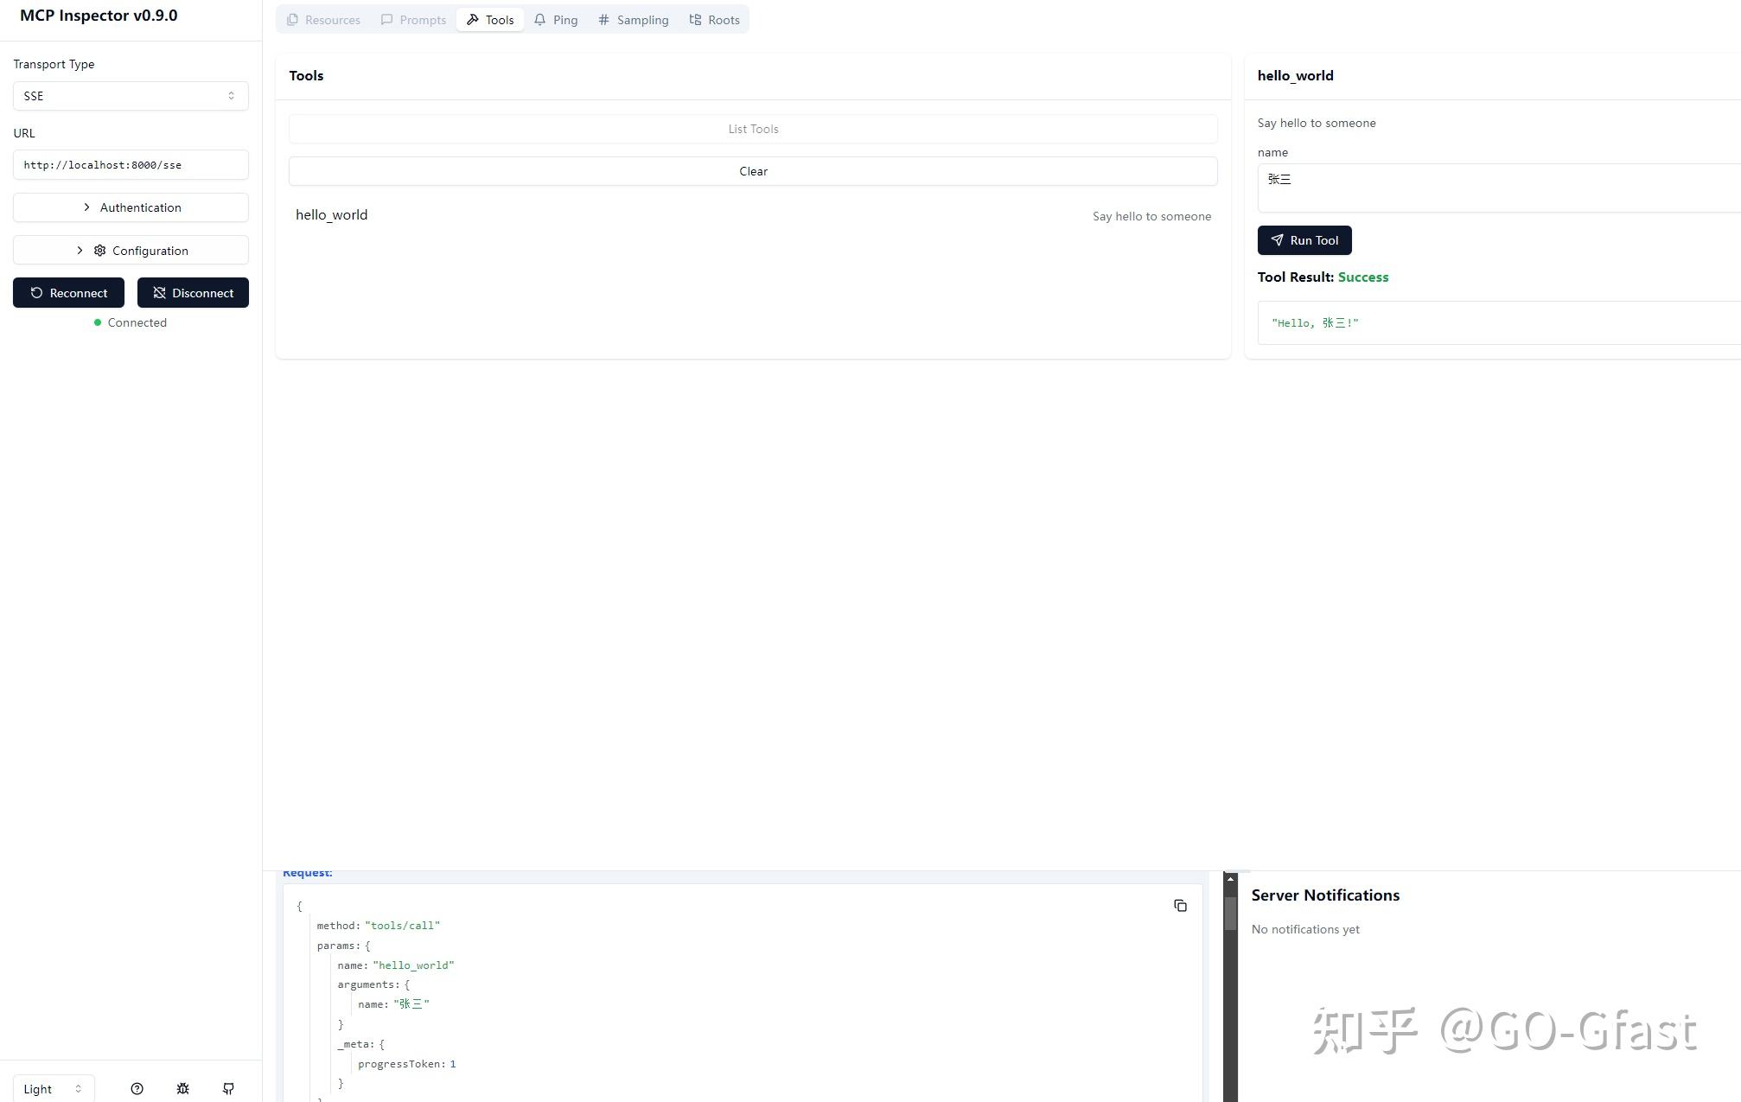Select the Tools tab
1741x1102 pixels.
point(489,19)
